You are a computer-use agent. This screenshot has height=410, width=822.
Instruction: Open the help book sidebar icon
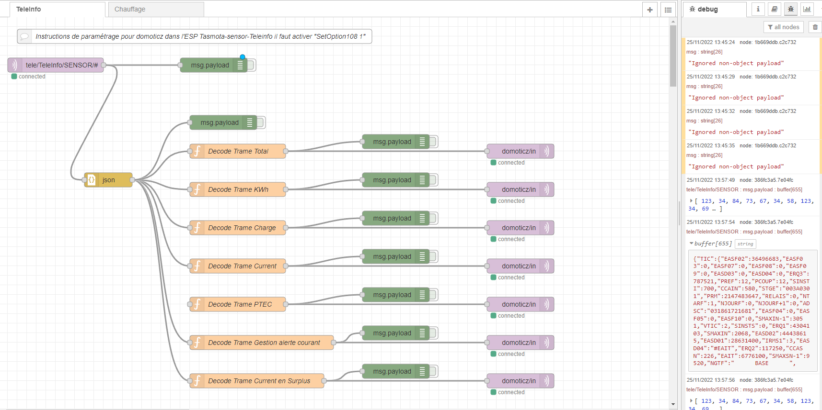(x=774, y=9)
